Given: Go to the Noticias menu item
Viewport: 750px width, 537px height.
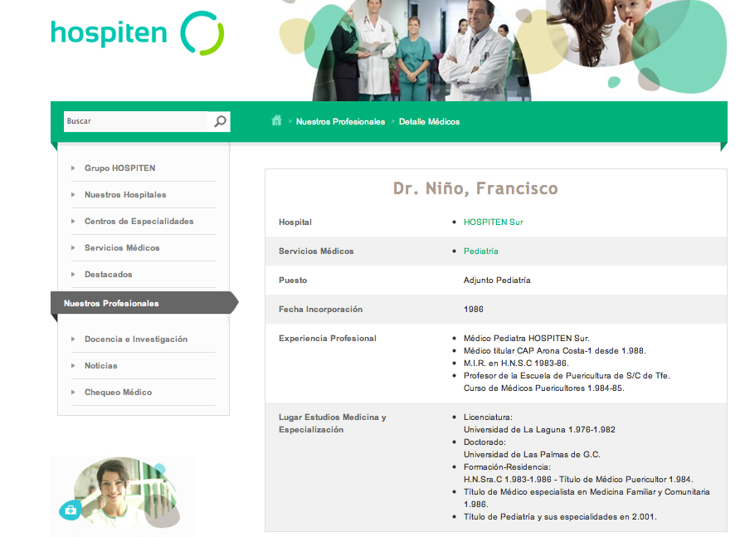Looking at the screenshot, I should (100, 366).
